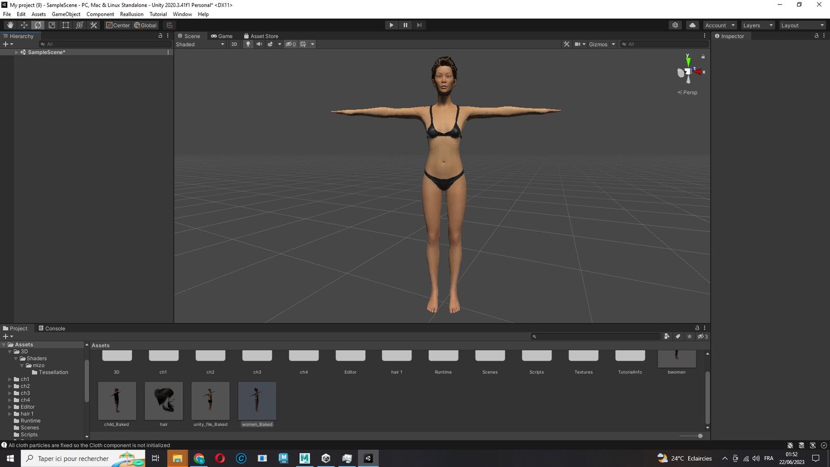Viewport: 830px width, 467px height.
Task: Select the Transform tool
Action: click(x=80, y=25)
